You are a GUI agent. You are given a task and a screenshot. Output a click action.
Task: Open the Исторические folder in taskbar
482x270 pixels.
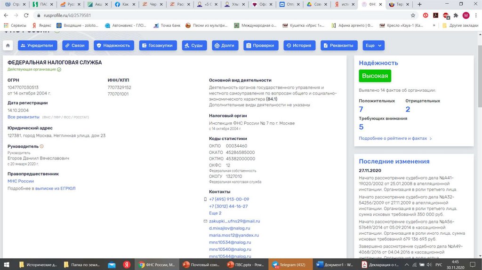[38, 264]
